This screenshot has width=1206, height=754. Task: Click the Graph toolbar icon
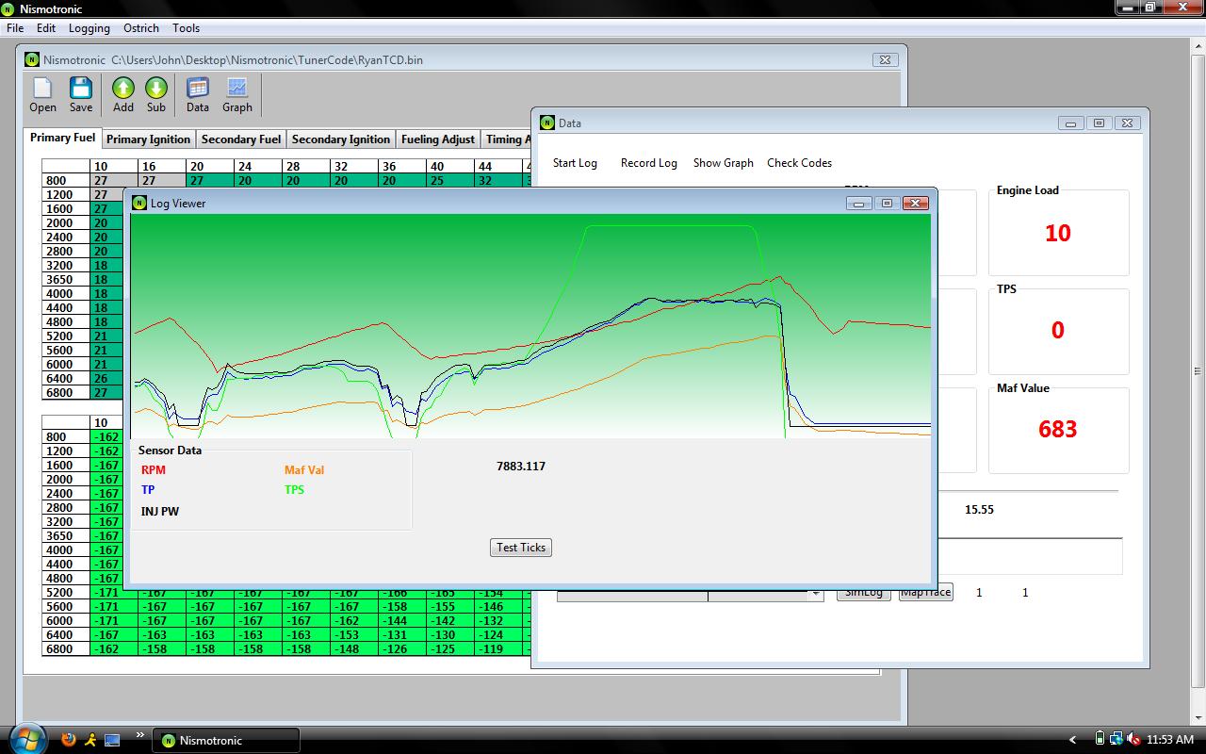point(236,88)
